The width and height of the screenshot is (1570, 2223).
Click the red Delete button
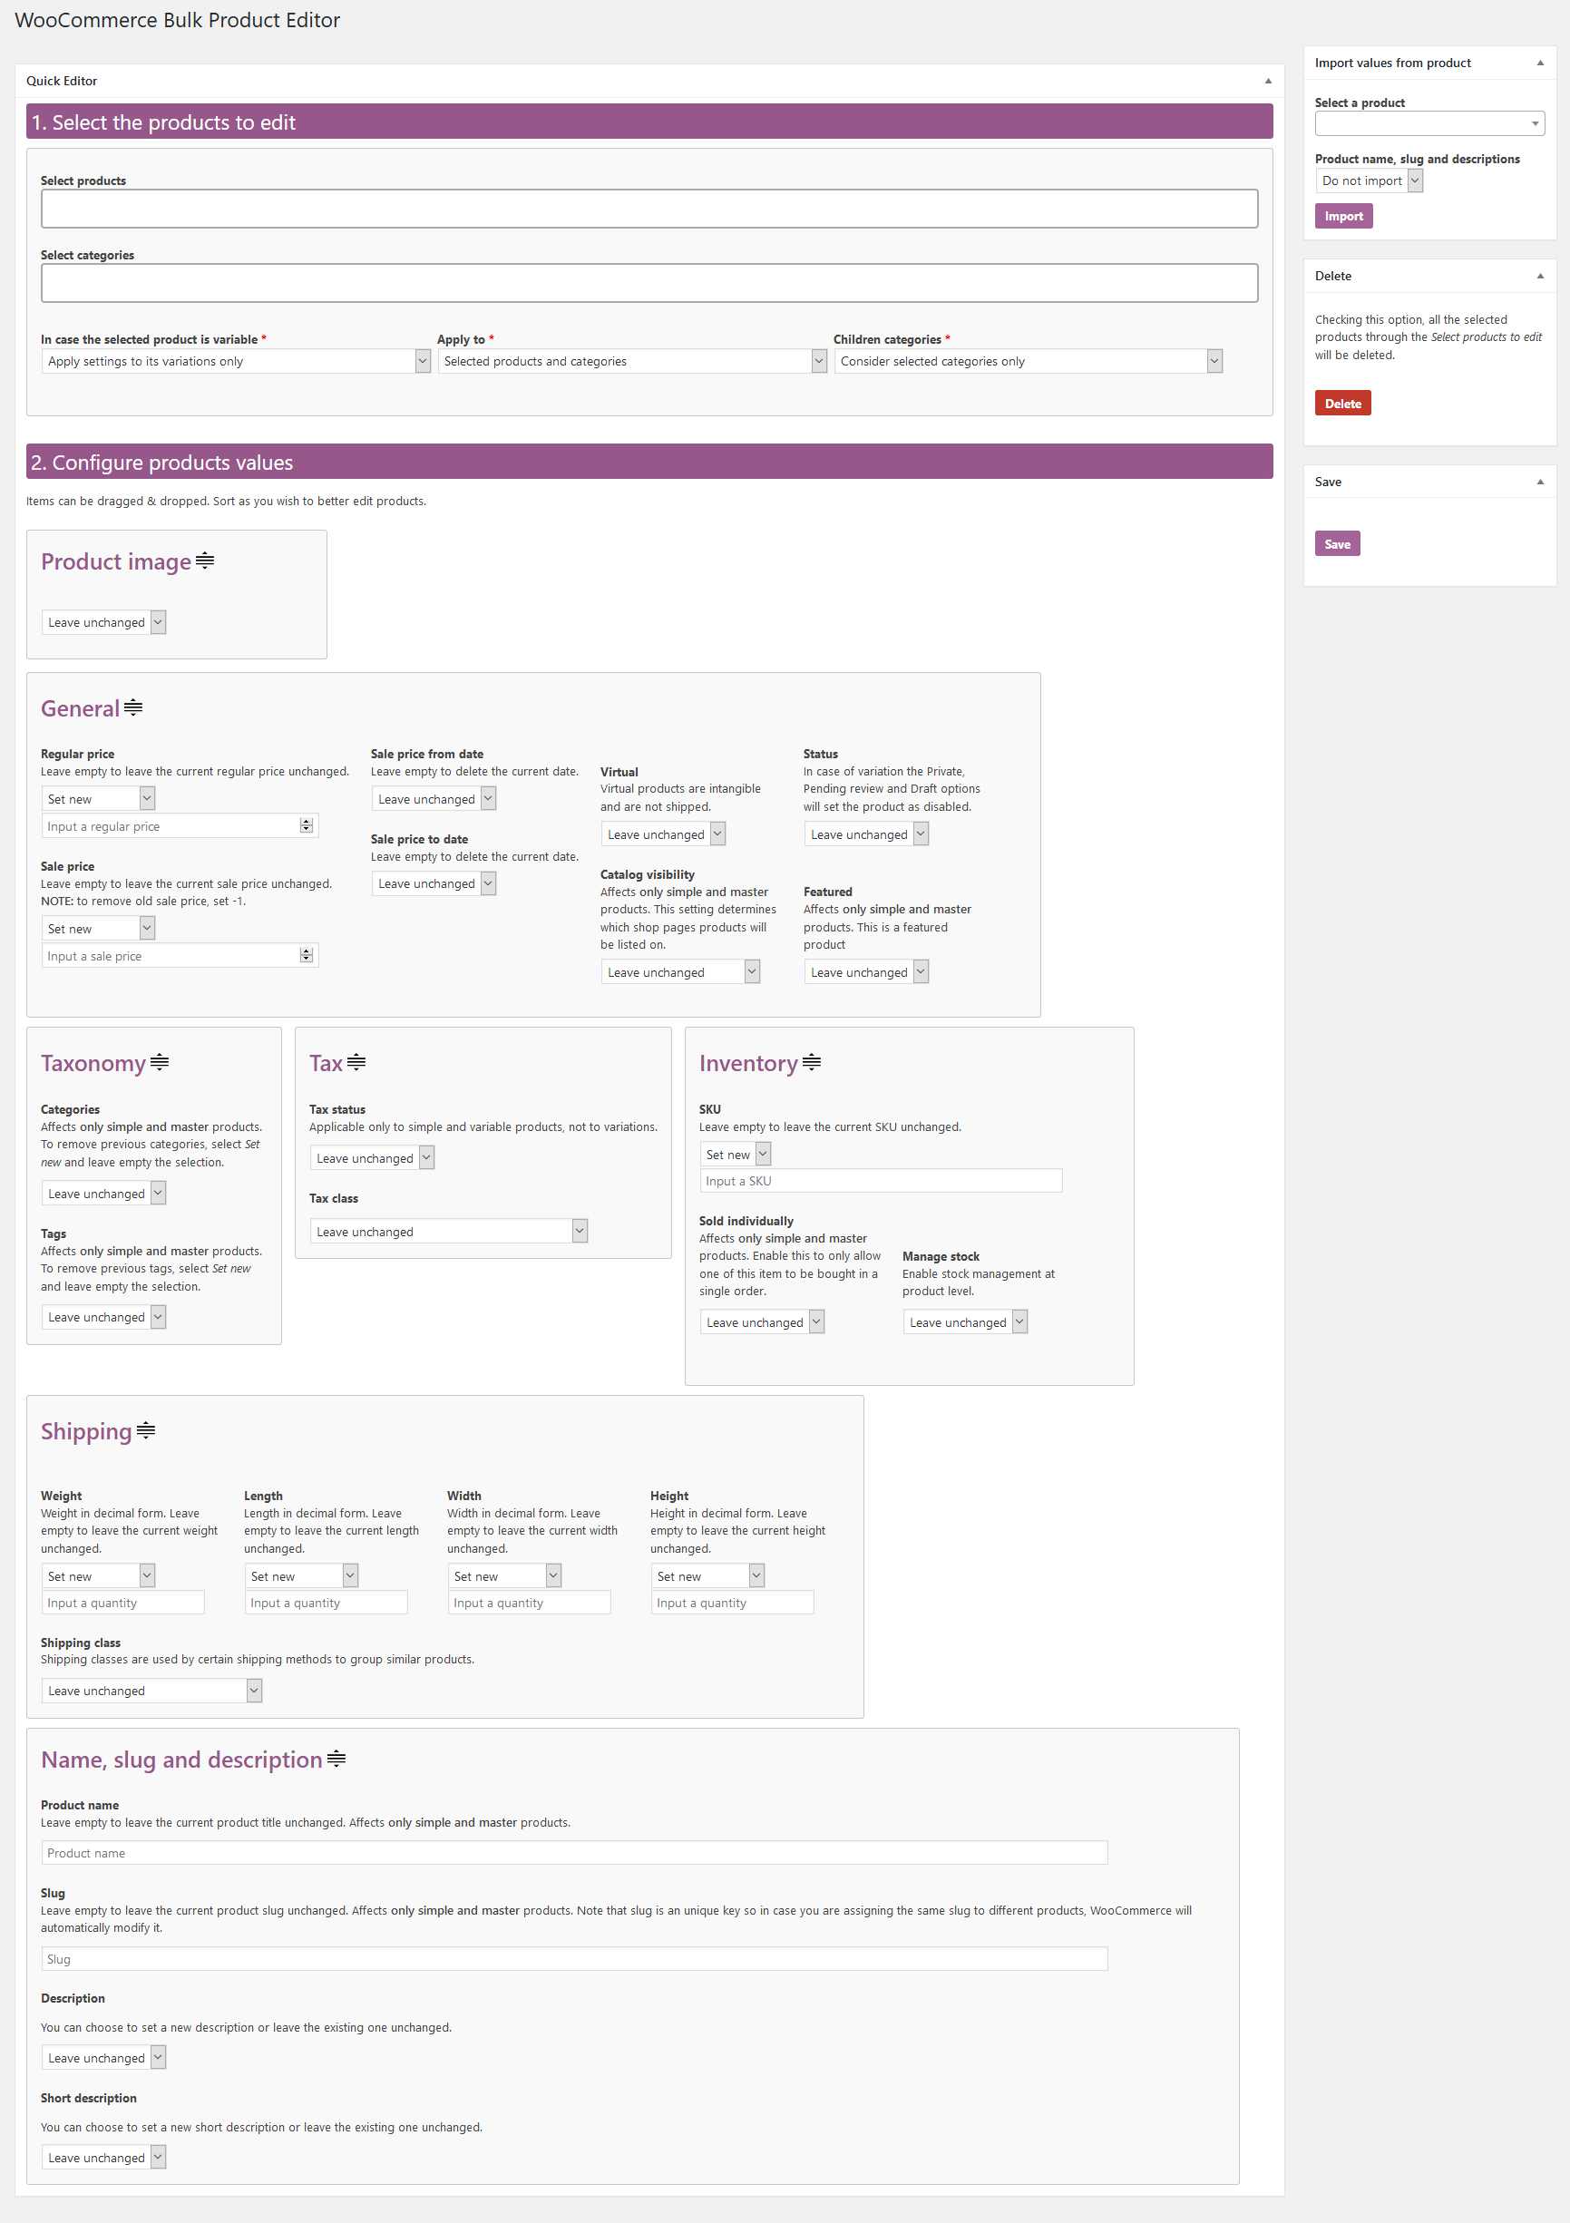(x=1342, y=404)
